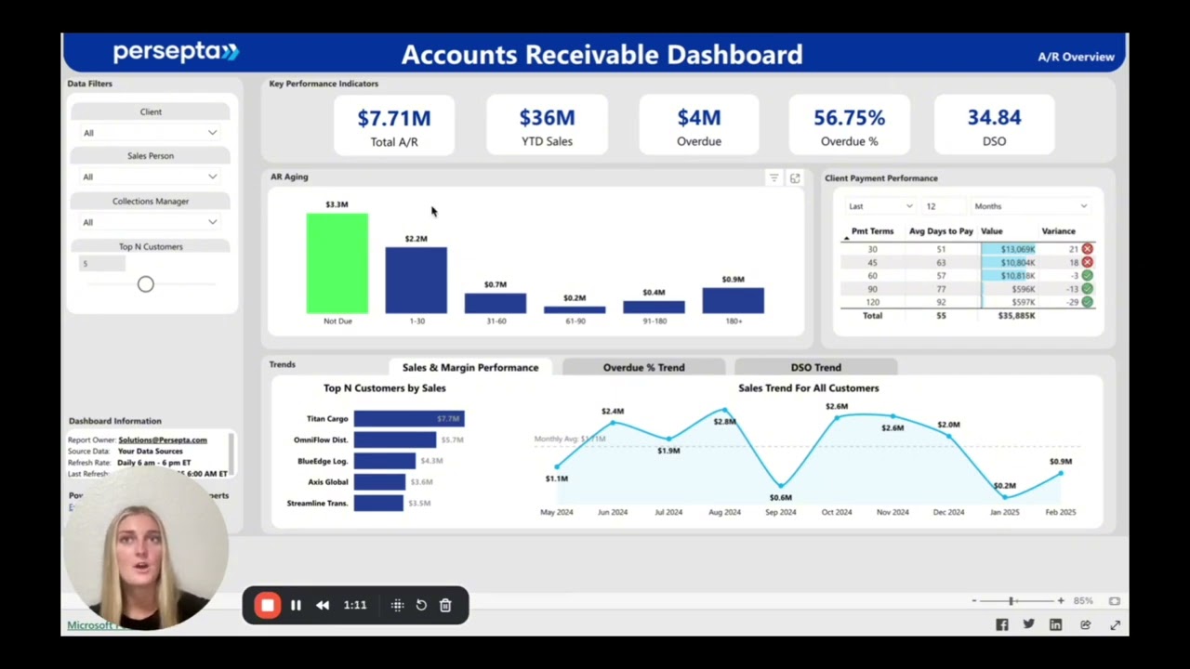
Task: Select the 1-30 aging bar
Action: 416,281
